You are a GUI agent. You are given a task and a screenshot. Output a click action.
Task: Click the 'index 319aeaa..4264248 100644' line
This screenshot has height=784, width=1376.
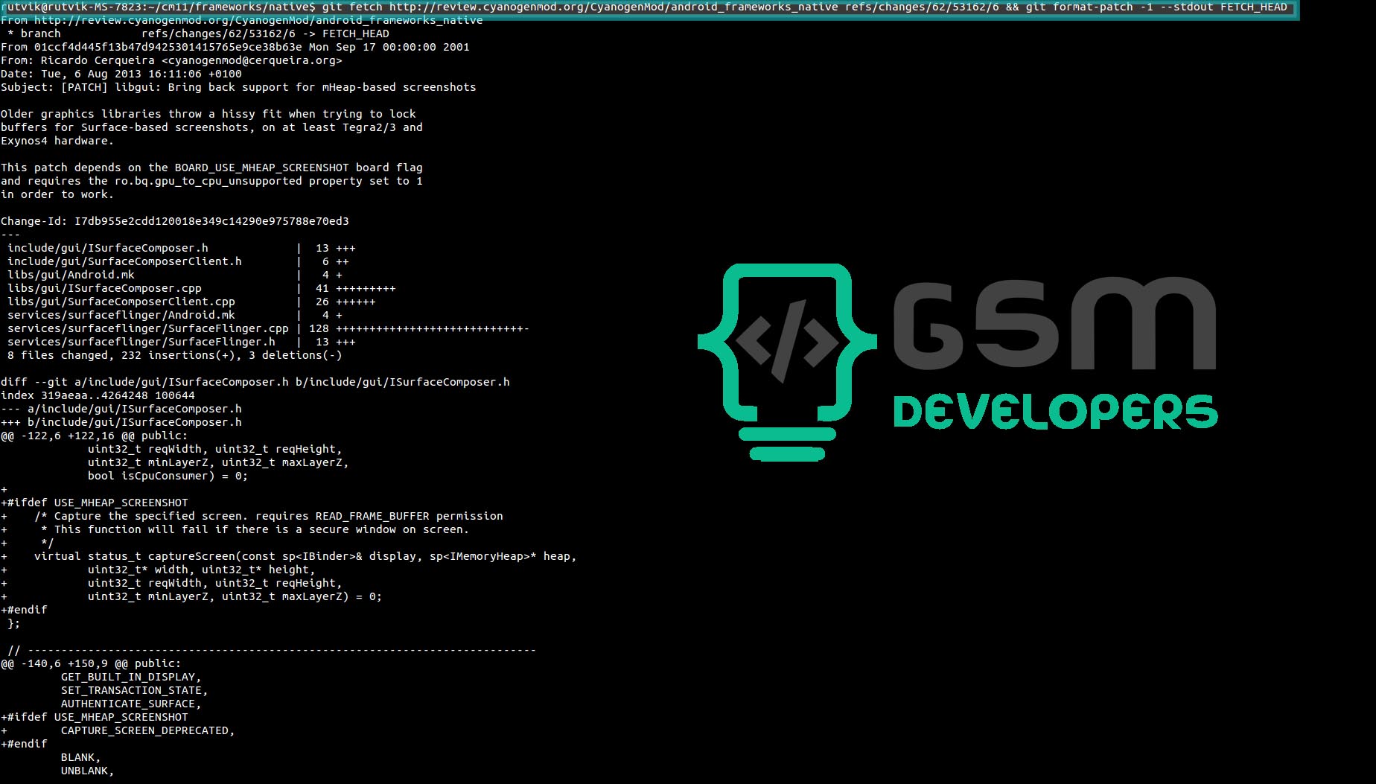98,395
